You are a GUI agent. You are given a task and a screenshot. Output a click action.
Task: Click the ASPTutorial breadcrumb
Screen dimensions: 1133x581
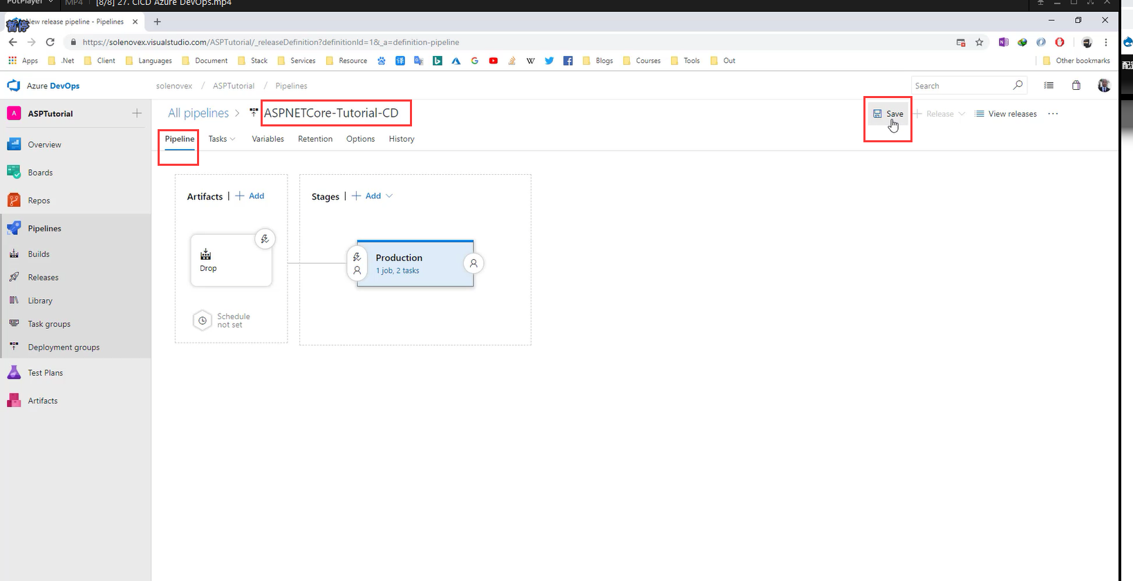click(x=234, y=86)
